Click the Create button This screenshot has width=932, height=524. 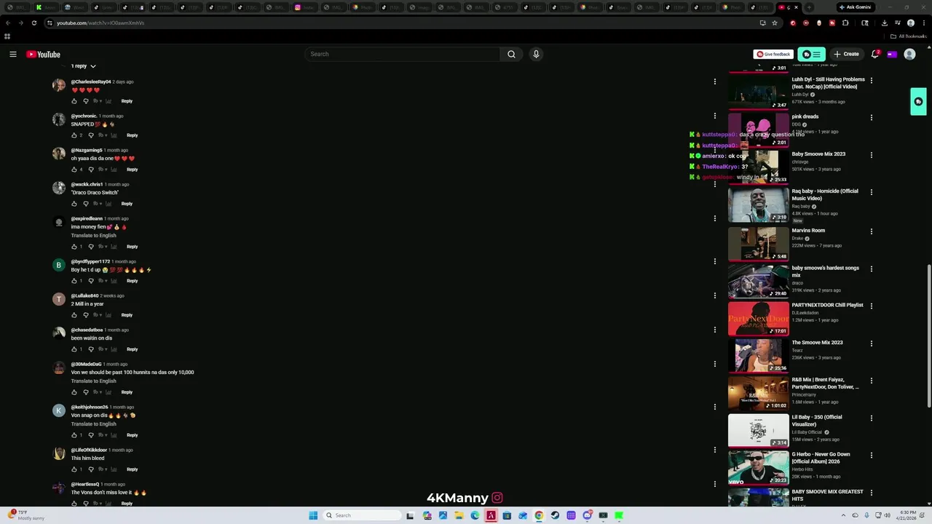(847, 54)
